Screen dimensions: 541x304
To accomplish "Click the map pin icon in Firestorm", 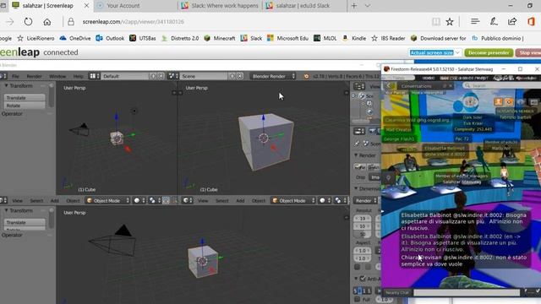I will click(388, 178).
